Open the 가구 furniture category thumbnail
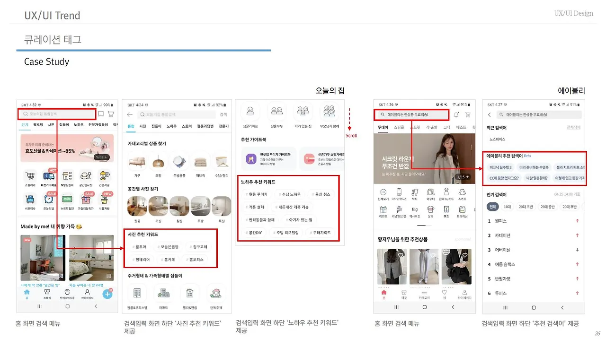 [137, 162]
